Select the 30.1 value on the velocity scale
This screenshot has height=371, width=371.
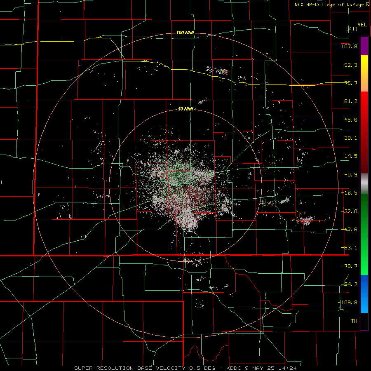pyautogui.click(x=351, y=138)
